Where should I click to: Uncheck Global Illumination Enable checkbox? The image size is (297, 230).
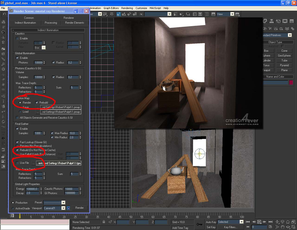click(17, 58)
